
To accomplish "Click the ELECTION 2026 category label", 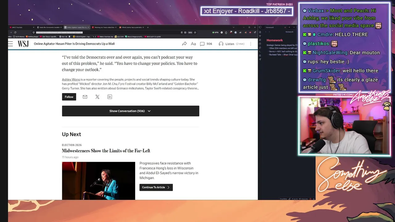I will [72, 145].
